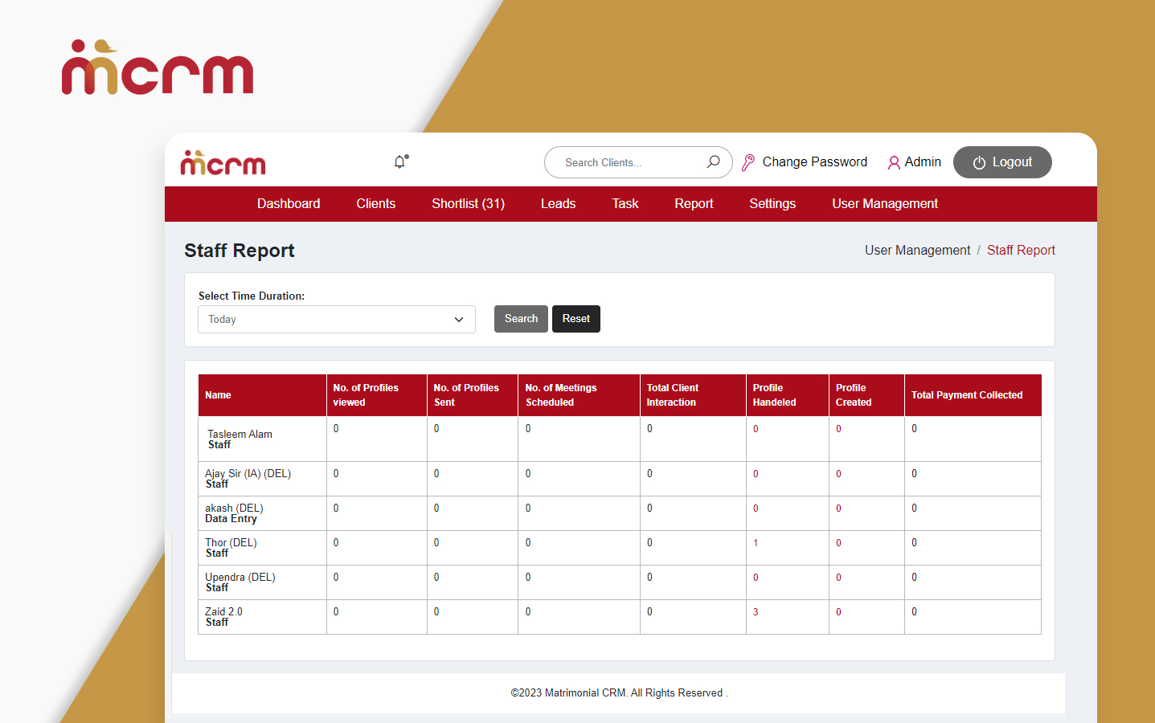Click the mcrm logo in header
The height and width of the screenshot is (723, 1155).
pyautogui.click(x=223, y=163)
